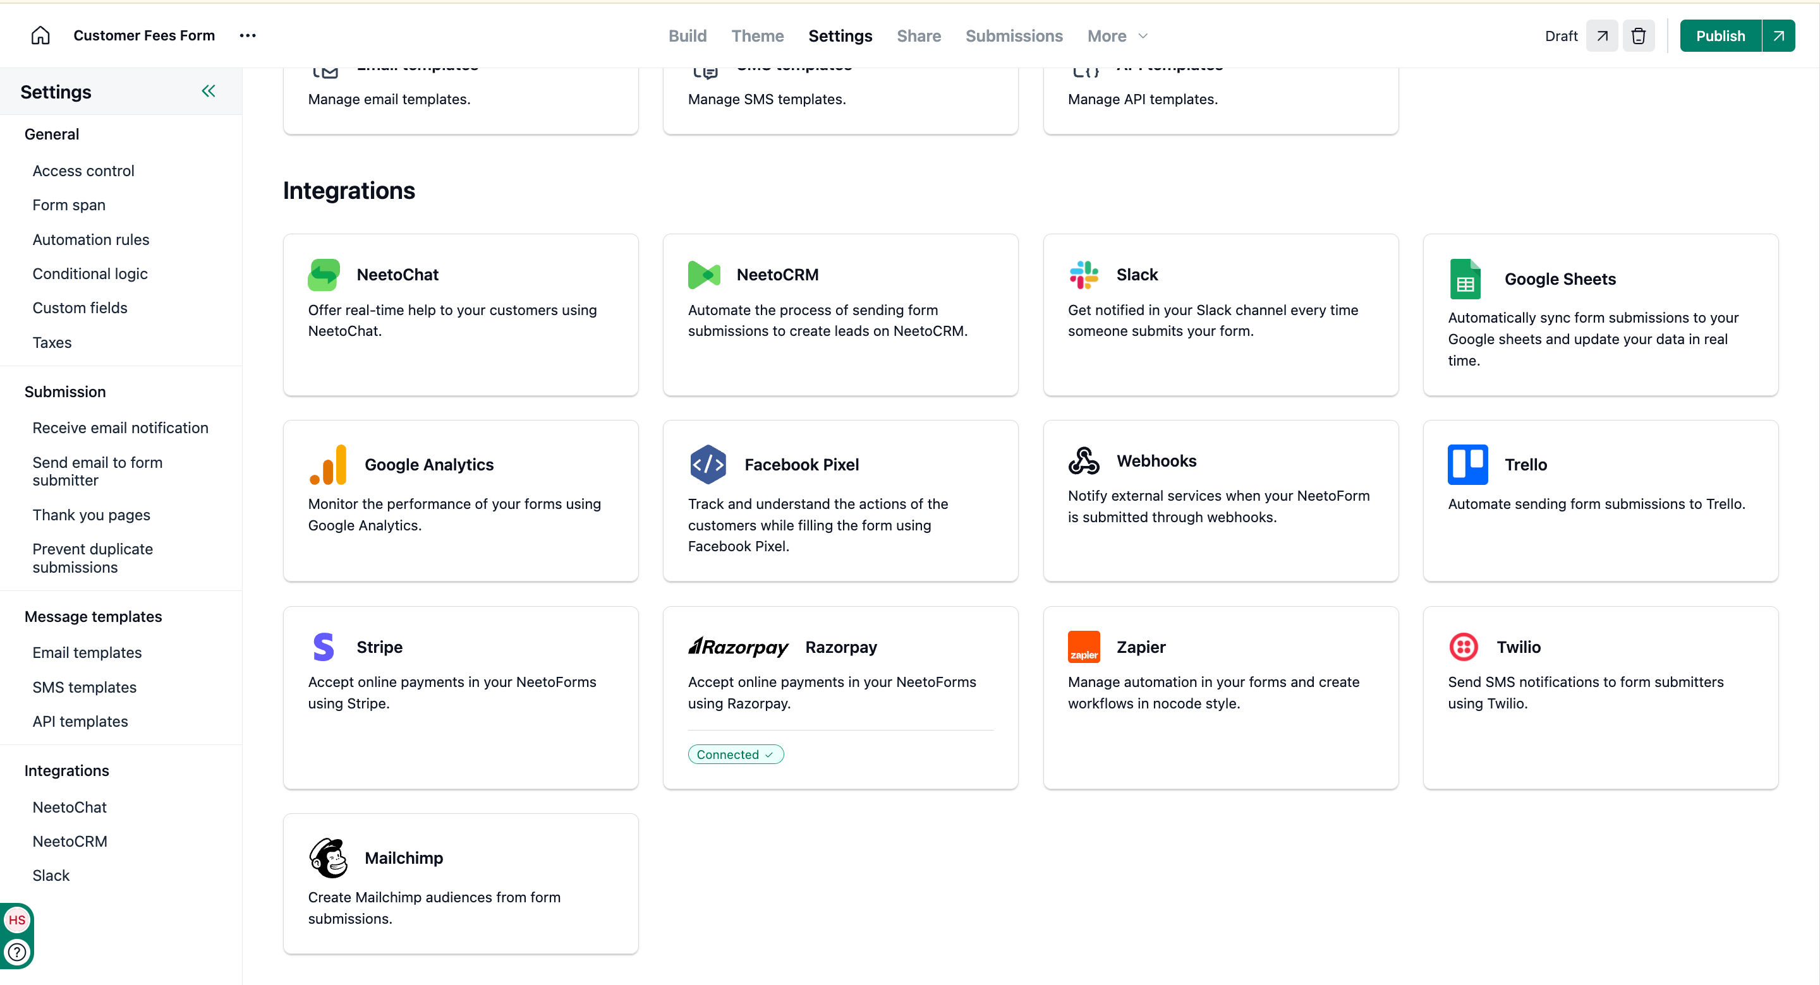This screenshot has height=985, width=1820.
Task: Open the HS user profile avatar
Action: [17, 920]
